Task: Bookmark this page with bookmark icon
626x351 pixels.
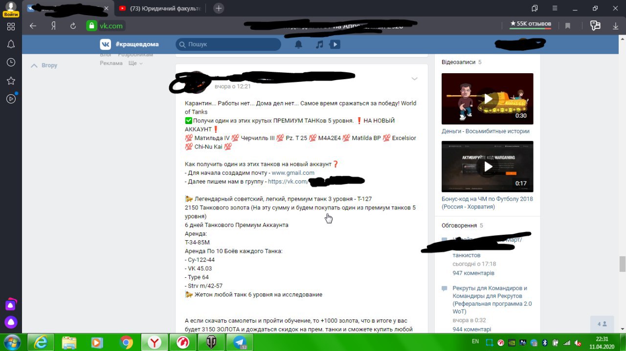Action: (x=568, y=26)
